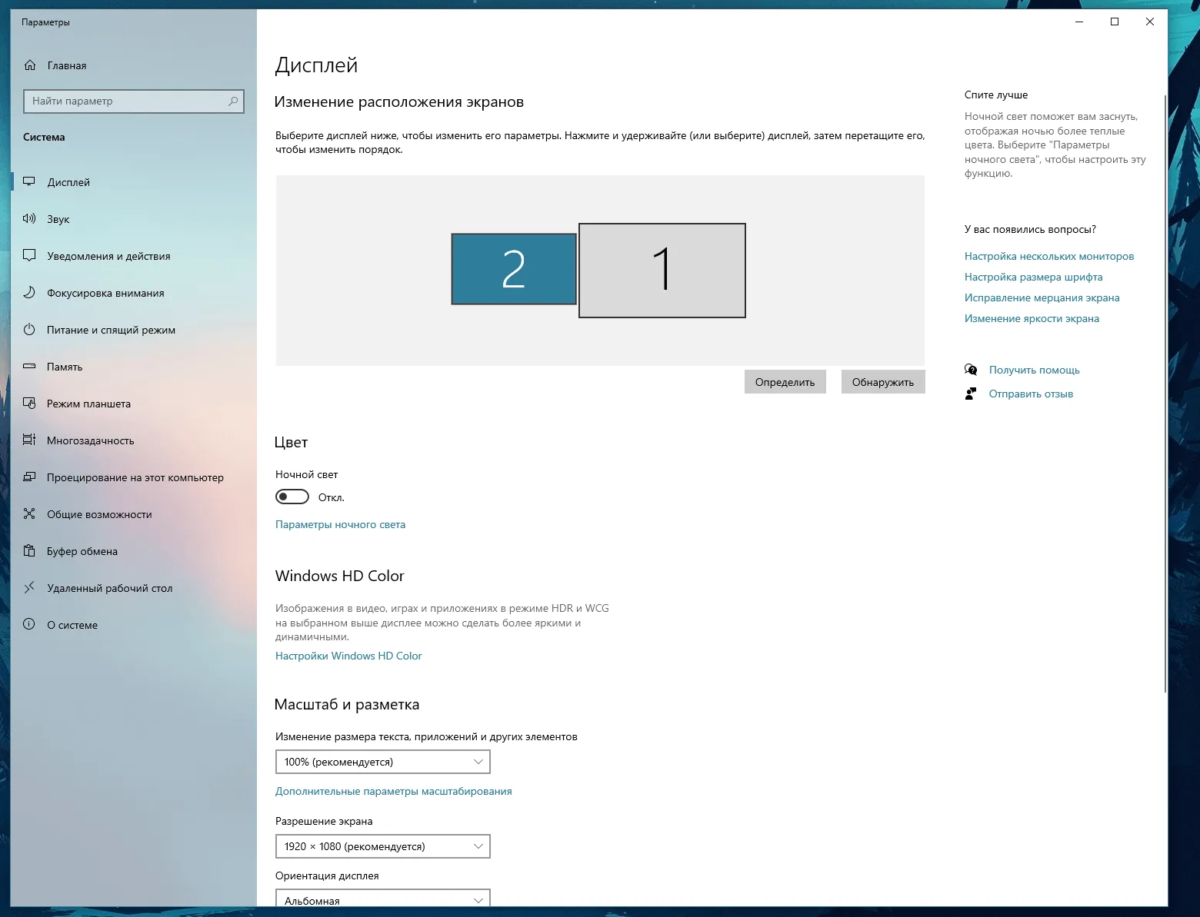Click the Память storage icon
The width and height of the screenshot is (1200, 917).
click(29, 367)
